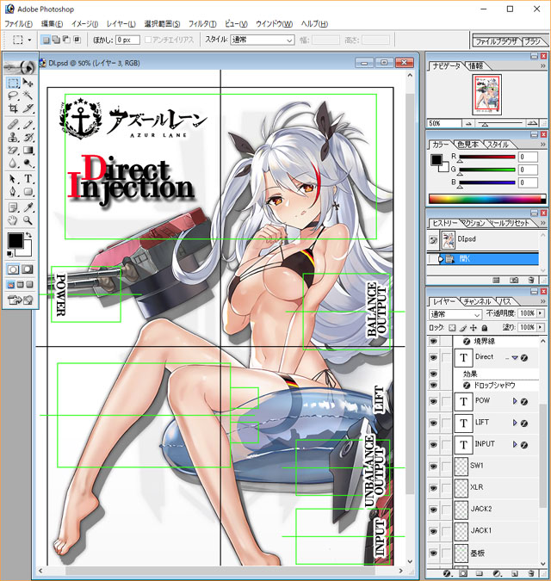The width and height of the screenshot is (551, 581).
Task: Hide the INPUT text layer
Action: coord(433,445)
